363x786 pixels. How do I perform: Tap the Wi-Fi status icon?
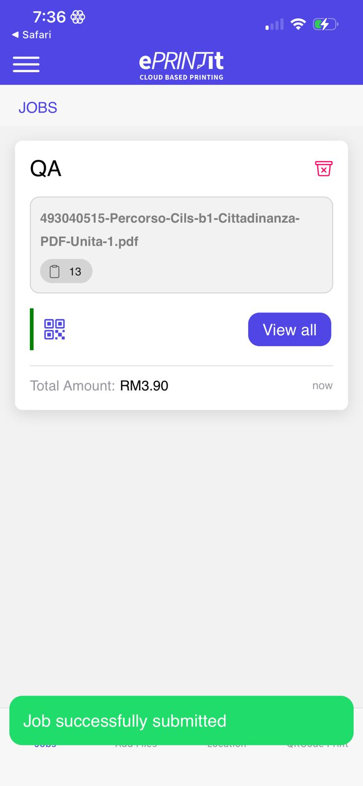298,24
